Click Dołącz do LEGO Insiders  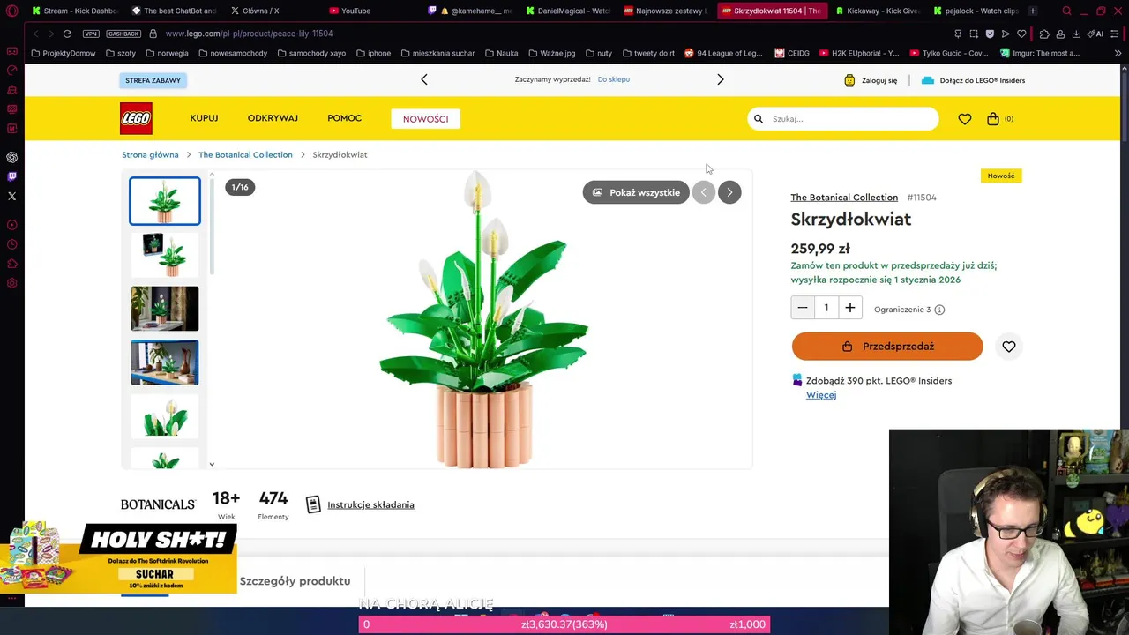click(973, 80)
